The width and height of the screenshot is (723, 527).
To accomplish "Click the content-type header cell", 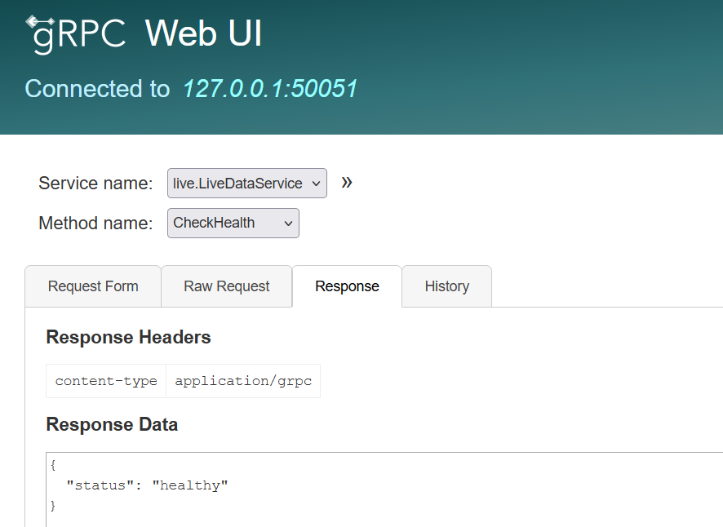I will [x=106, y=381].
